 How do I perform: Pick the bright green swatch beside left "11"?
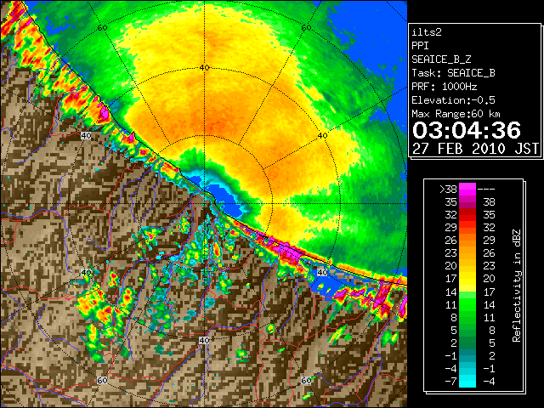pos(467,304)
